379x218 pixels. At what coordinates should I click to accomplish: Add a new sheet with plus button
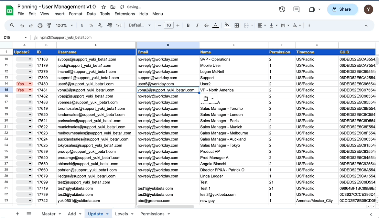[x=17, y=214]
